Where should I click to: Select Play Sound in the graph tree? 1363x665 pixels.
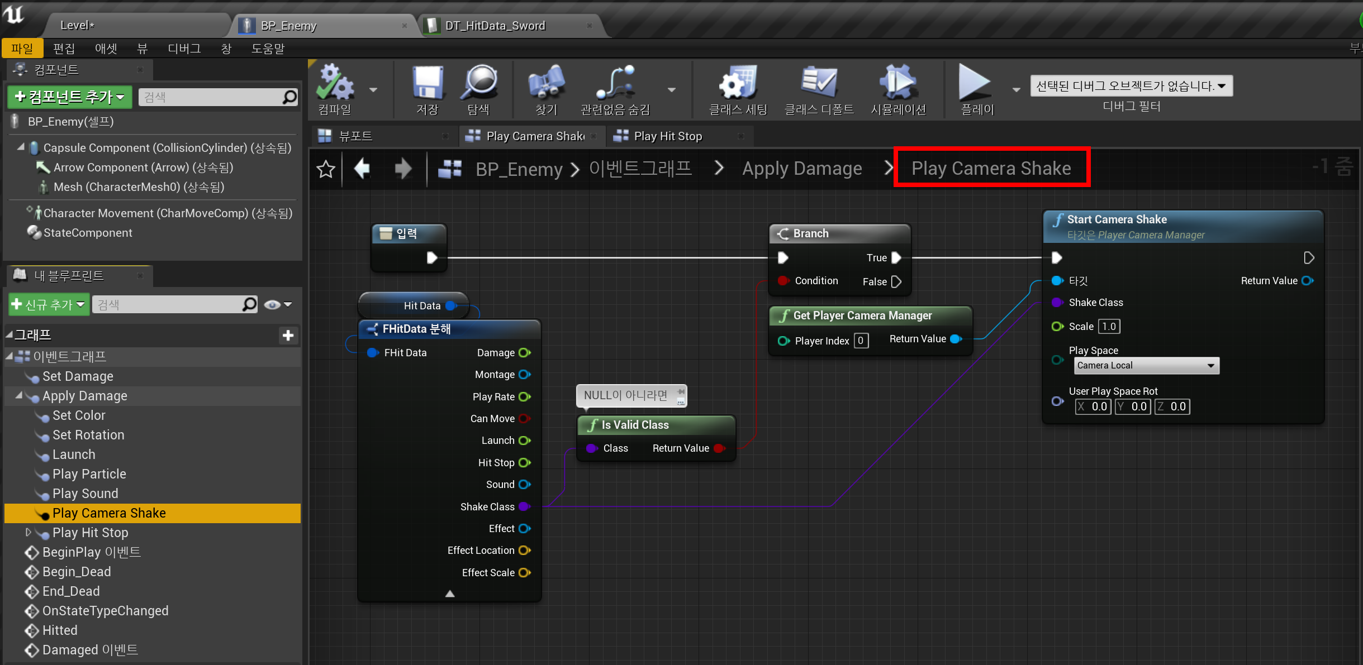point(85,494)
